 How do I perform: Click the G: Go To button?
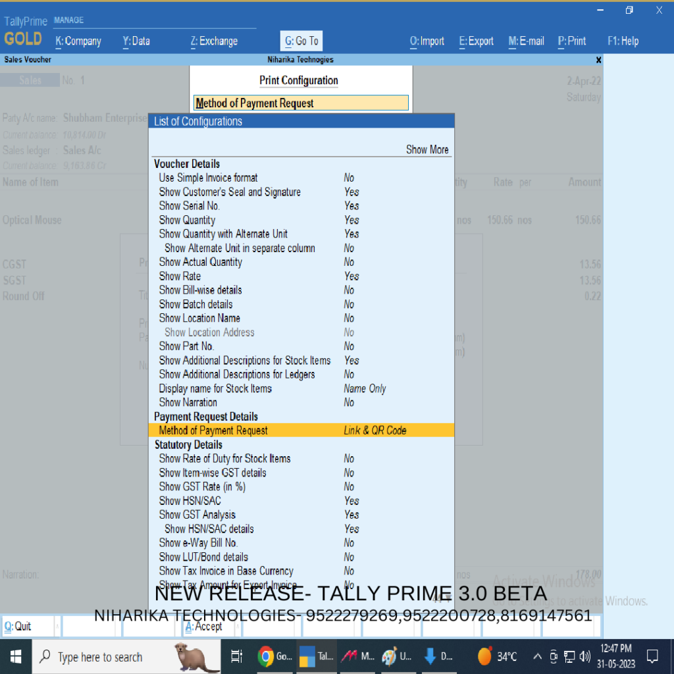pyautogui.click(x=301, y=41)
